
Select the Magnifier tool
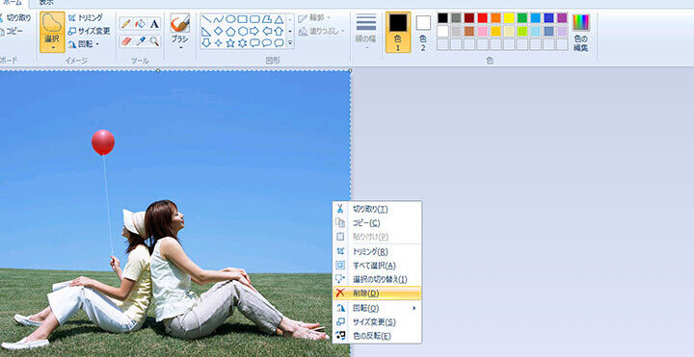pyautogui.click(x=154, y=41)
